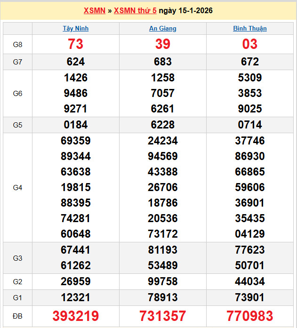Image resolution: width=297 pixels, height=328 pixels.
Task: Click the ĐB row label
Action: click(x=17, y=316)
